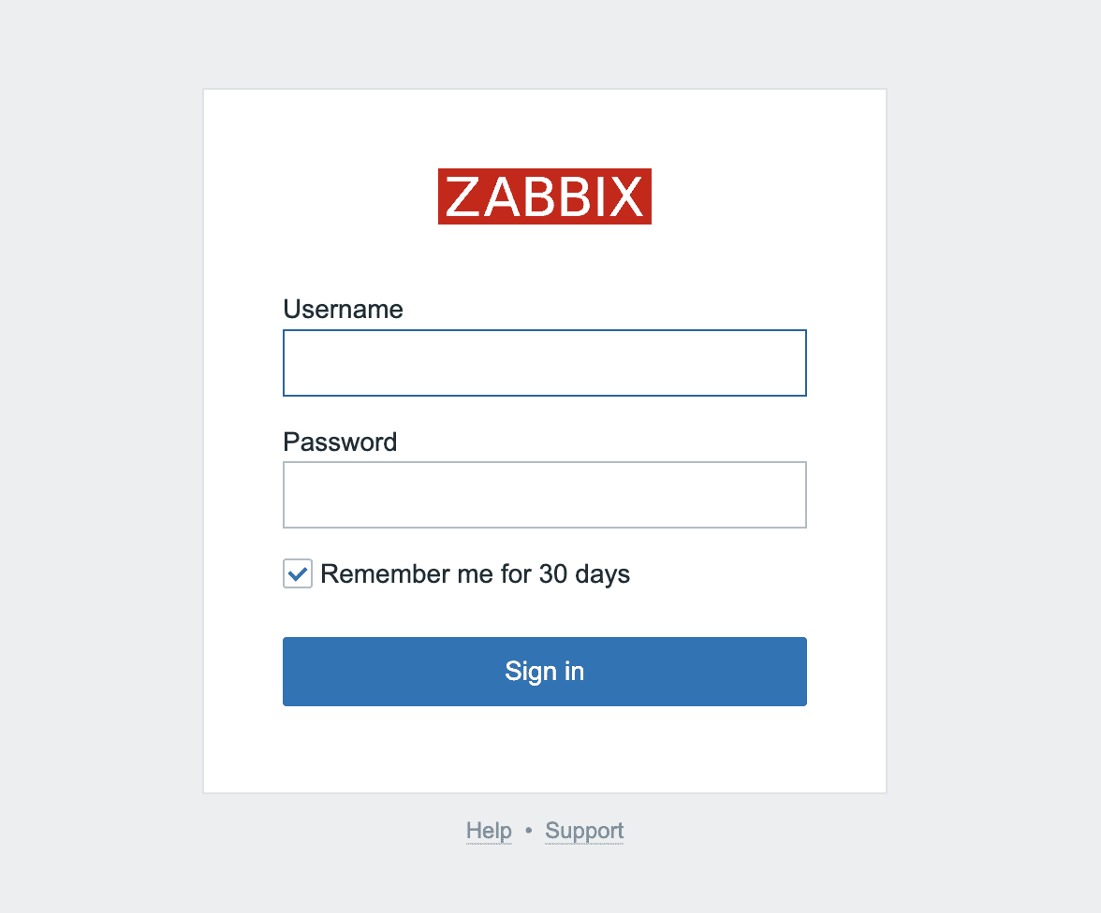Click the dot separator between Help and Support

pos(528,831)
